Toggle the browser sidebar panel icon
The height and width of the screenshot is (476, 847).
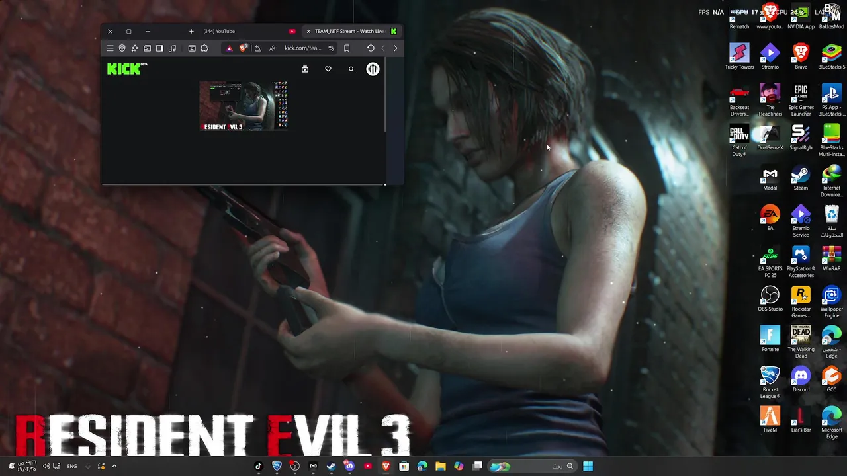click(159, 48)
